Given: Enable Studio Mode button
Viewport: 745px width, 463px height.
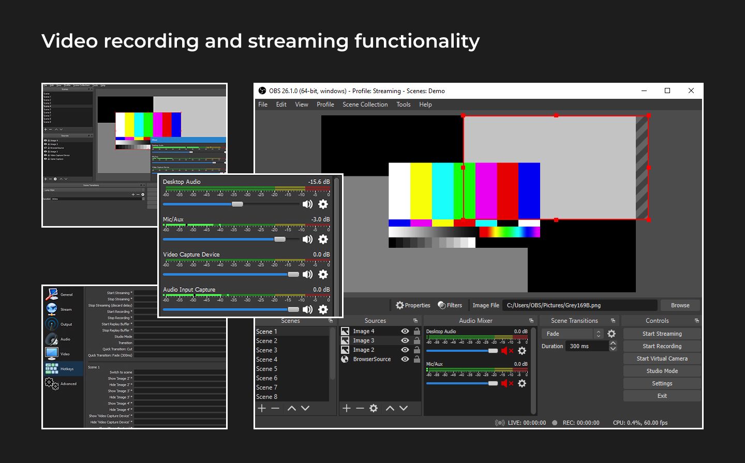Looking at the screenshot, I should pos(662,371).
